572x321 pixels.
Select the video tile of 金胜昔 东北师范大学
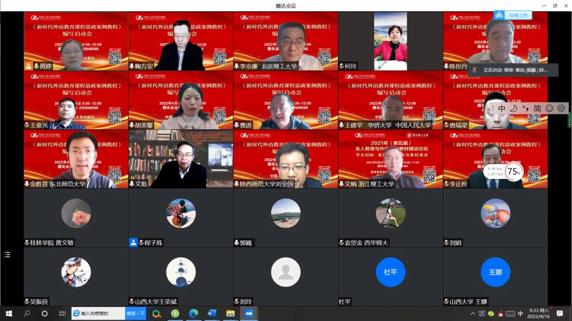[75, 159]
